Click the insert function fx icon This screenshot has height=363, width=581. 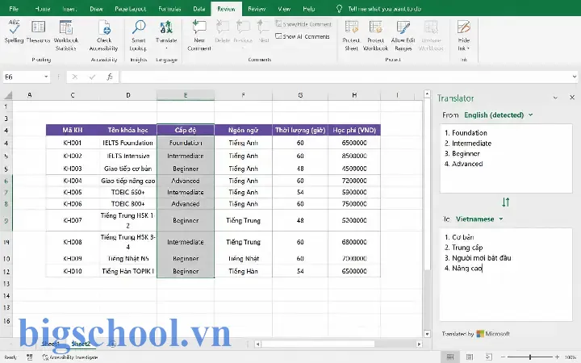(x=110, y=77)
